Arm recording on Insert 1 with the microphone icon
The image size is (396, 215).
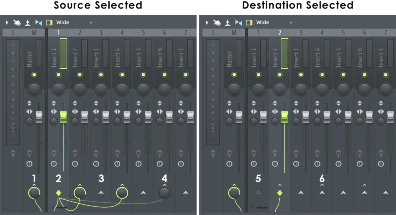pos(54,153)
